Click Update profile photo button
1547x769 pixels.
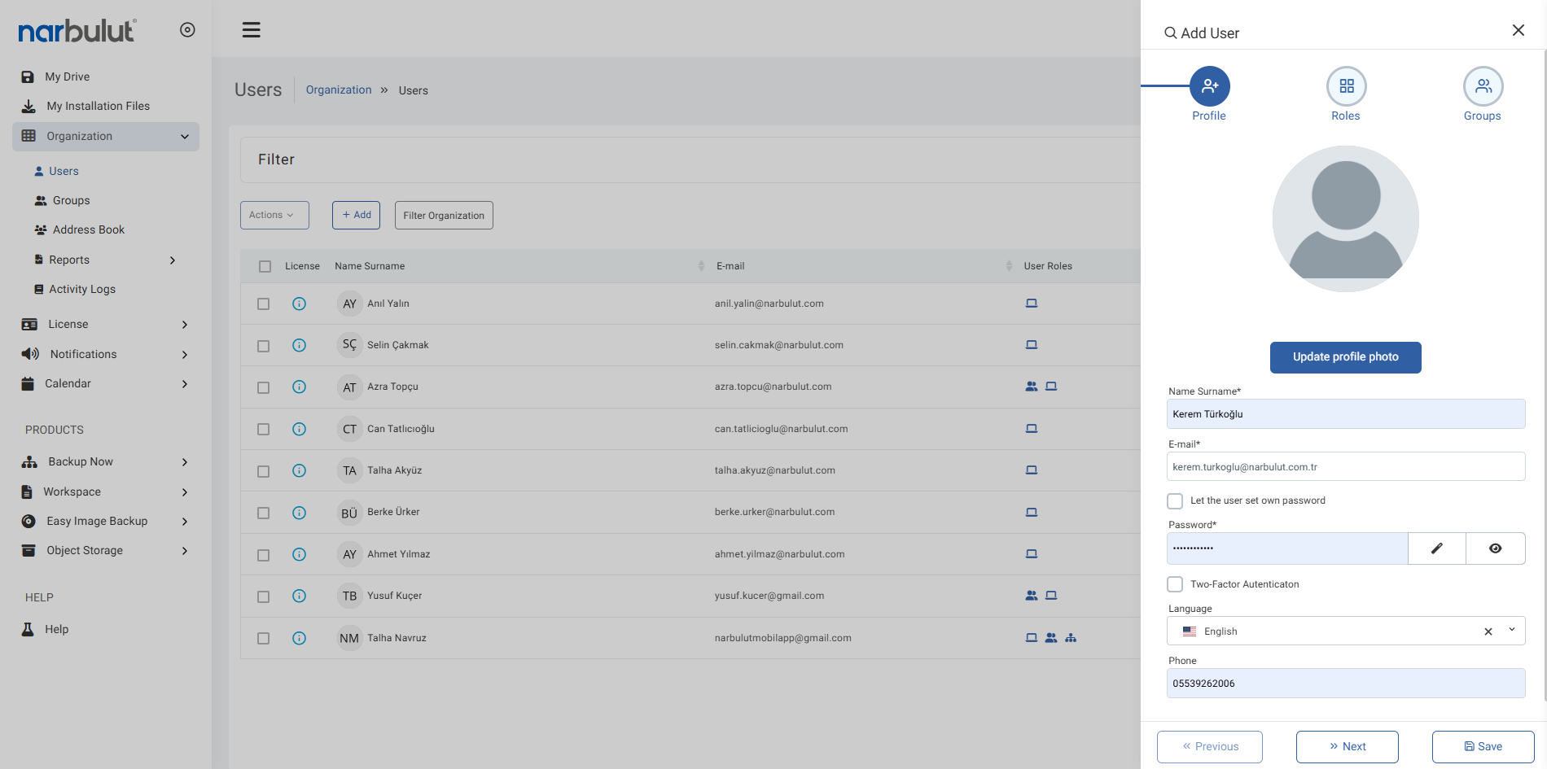click(1346, 357)
